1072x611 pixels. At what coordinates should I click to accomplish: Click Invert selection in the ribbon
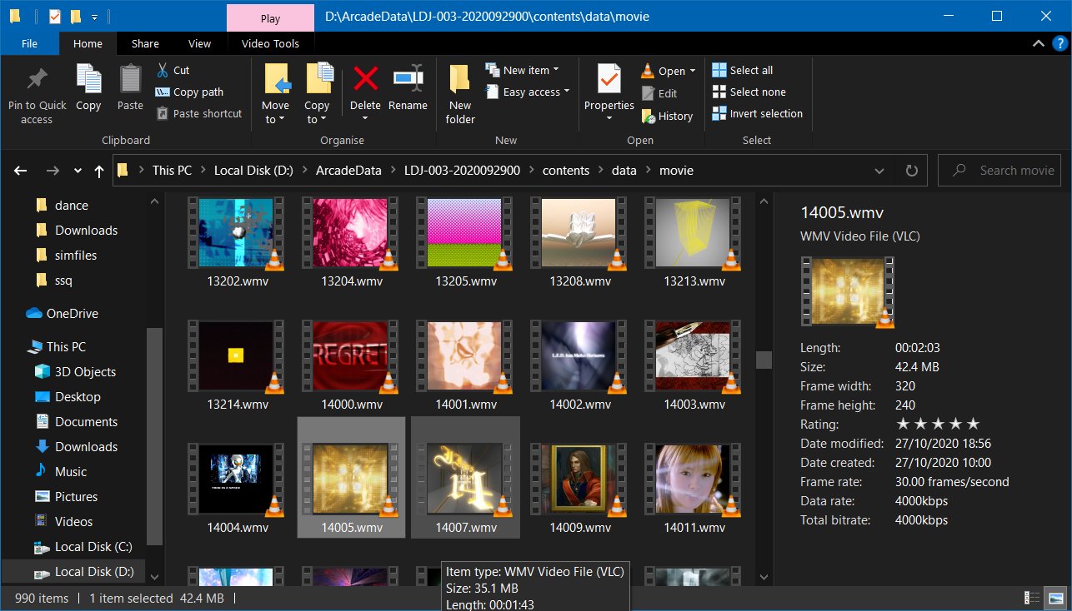point(757,114)
